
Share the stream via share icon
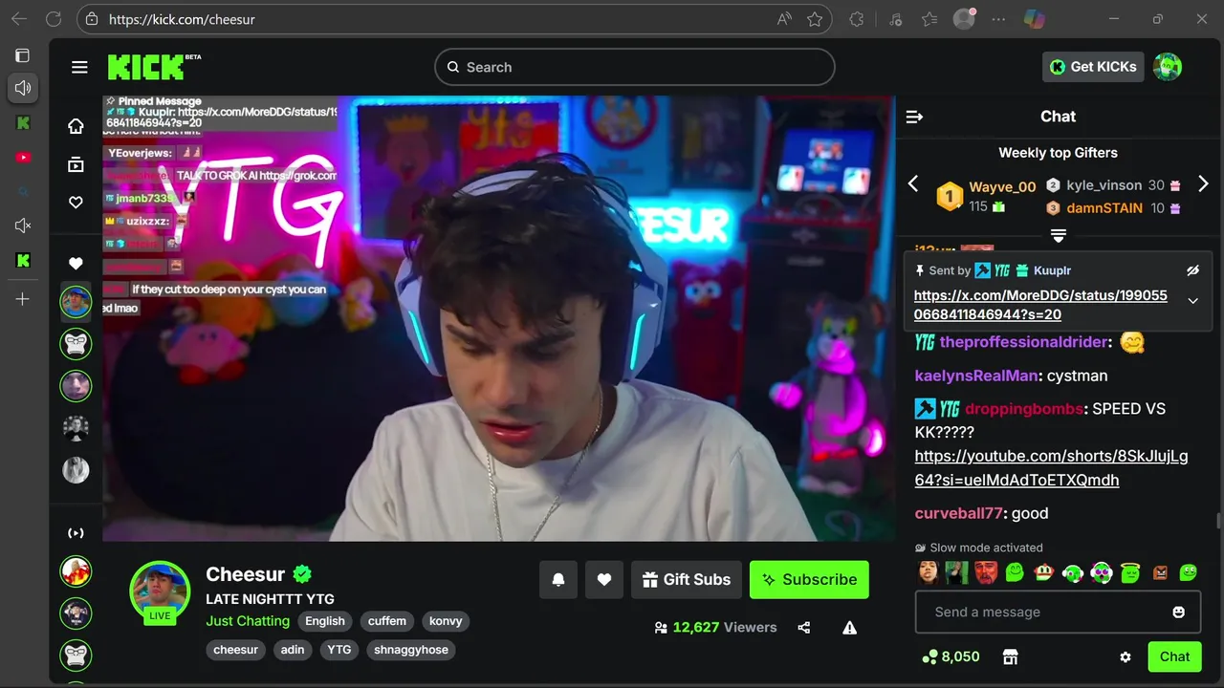click(804, 628)
